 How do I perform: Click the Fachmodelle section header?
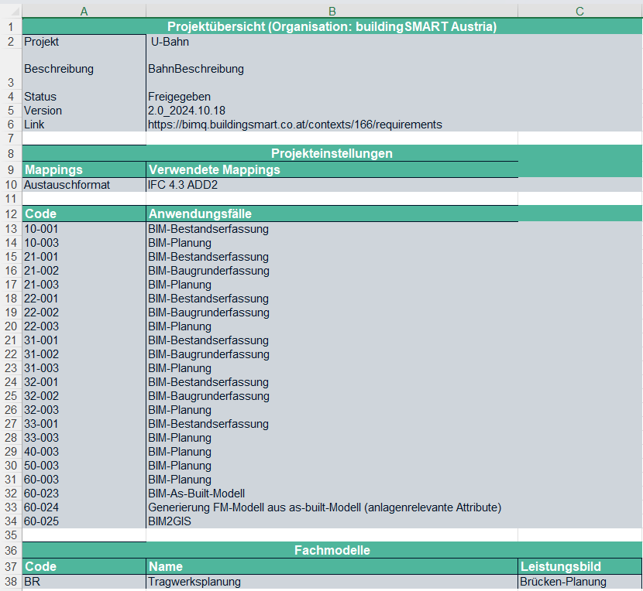point(332,550)
